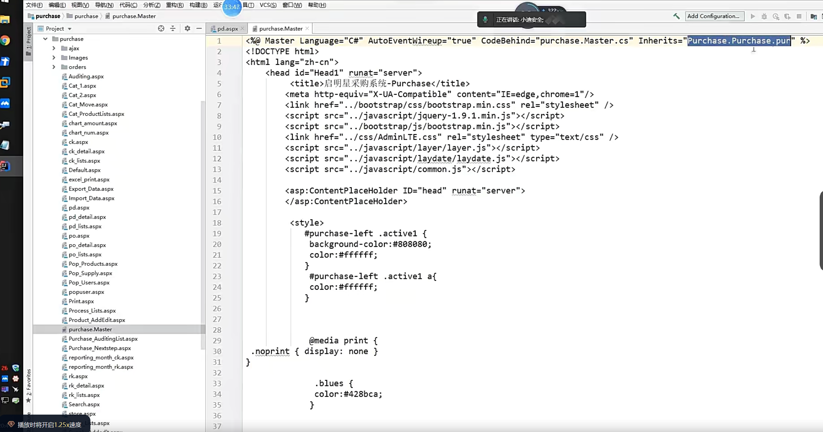Click inside the title tag on line 5
The width and height of the screenshot is (823, 432).
point(380,84)
